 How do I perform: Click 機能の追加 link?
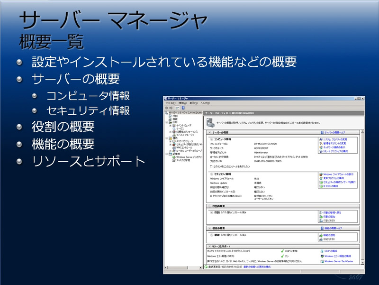pyautogui.click(x=329, y=235)
